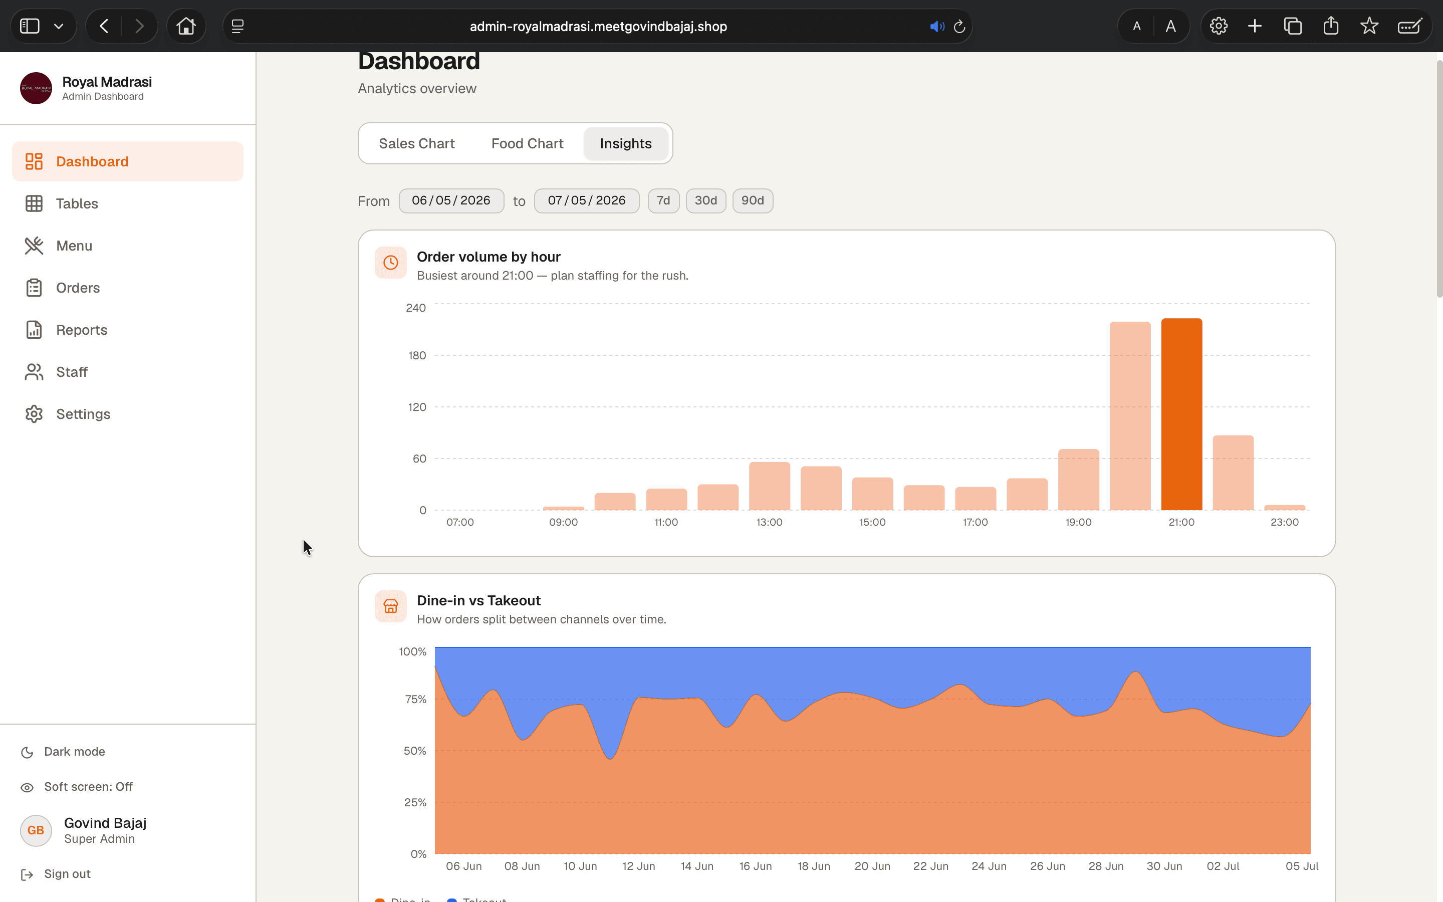Open the browser settings gear icon
Image resolution: width=1443 pixels, height=902 pixels.
coord(1218,26)
